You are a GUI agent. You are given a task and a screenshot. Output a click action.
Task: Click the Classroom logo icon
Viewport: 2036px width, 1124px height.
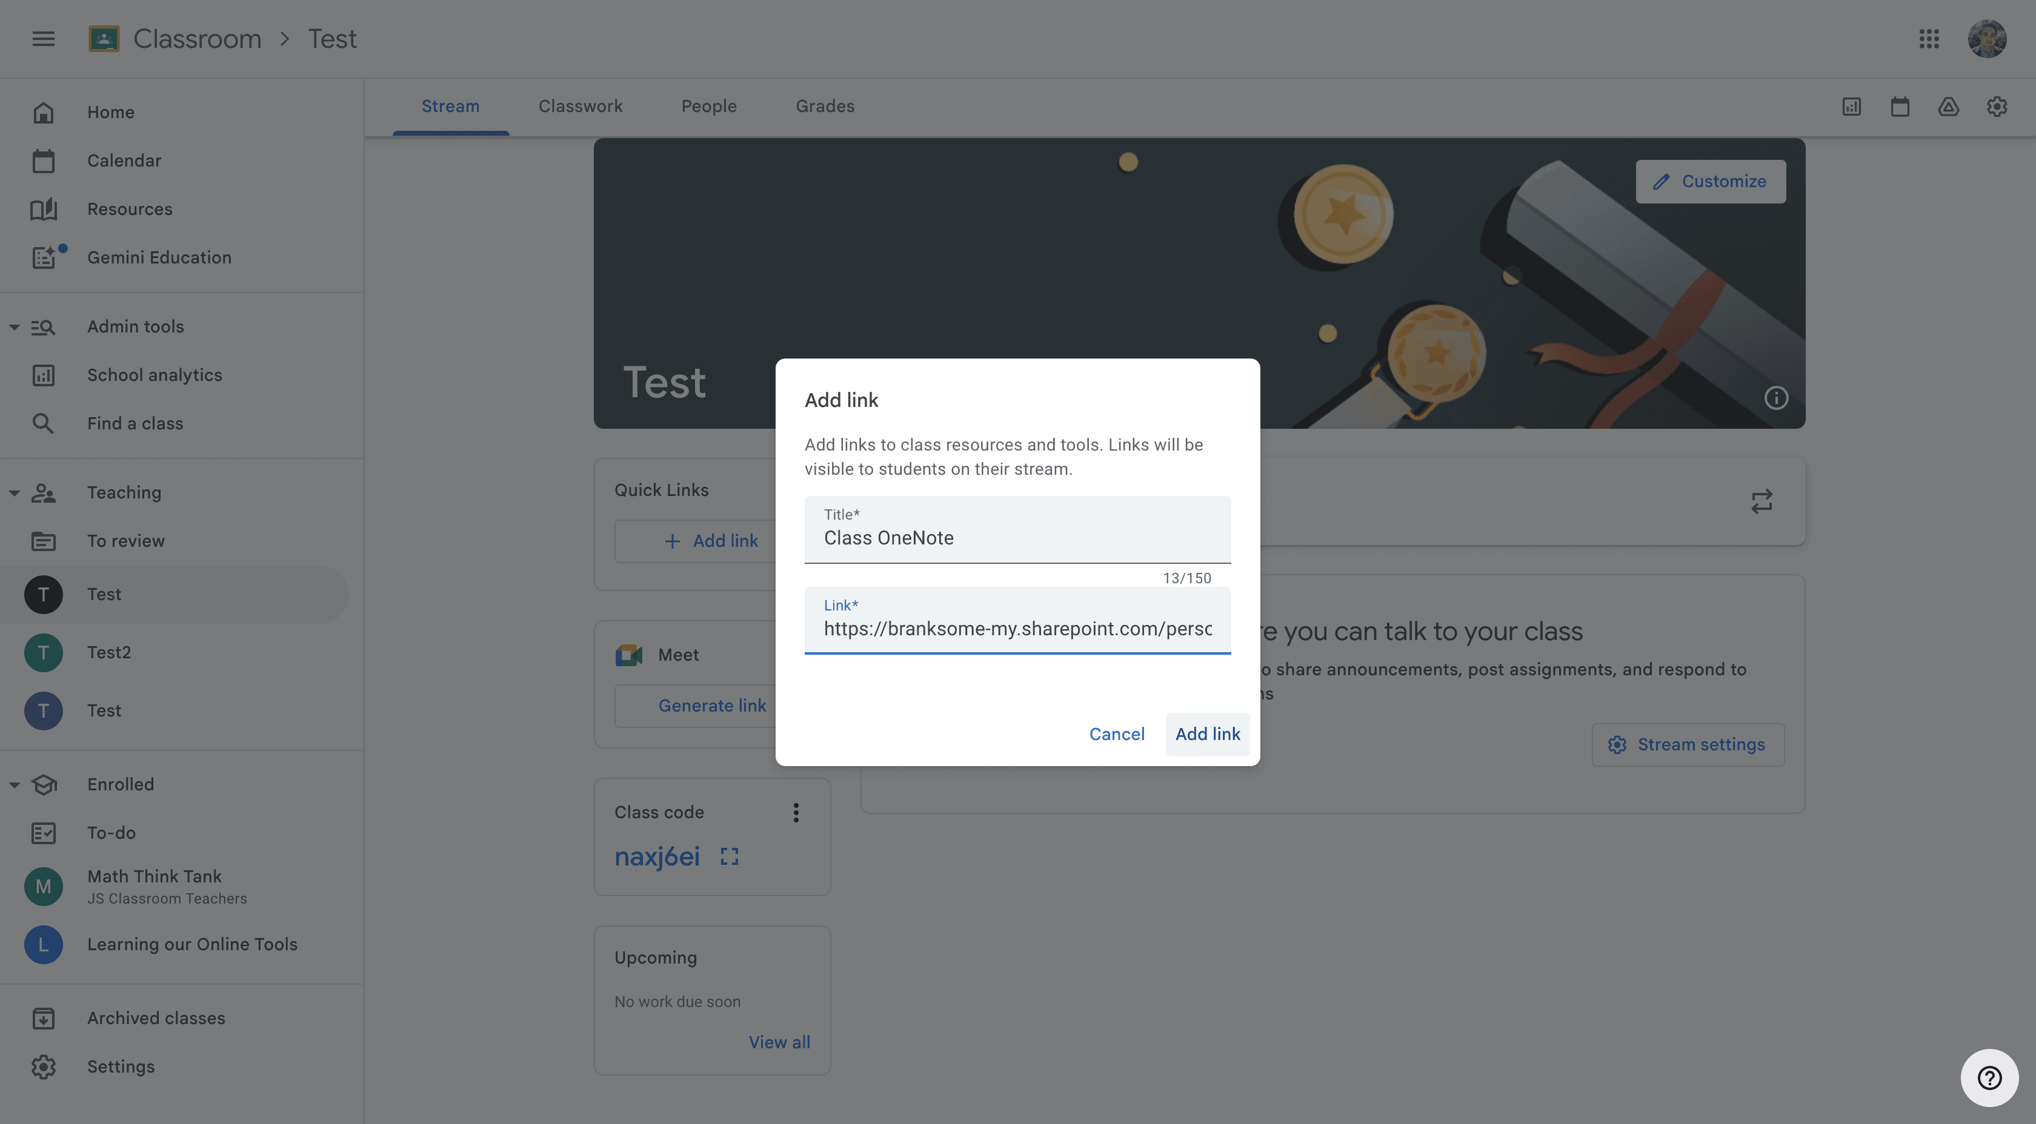(104, 39)
